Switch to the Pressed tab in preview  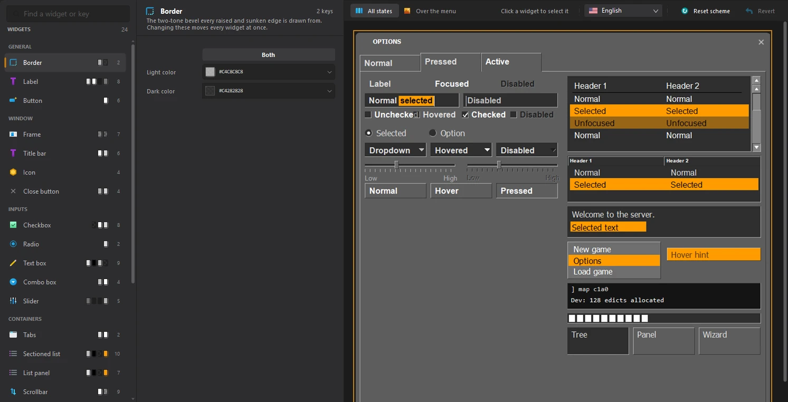(x=451, y=62)
